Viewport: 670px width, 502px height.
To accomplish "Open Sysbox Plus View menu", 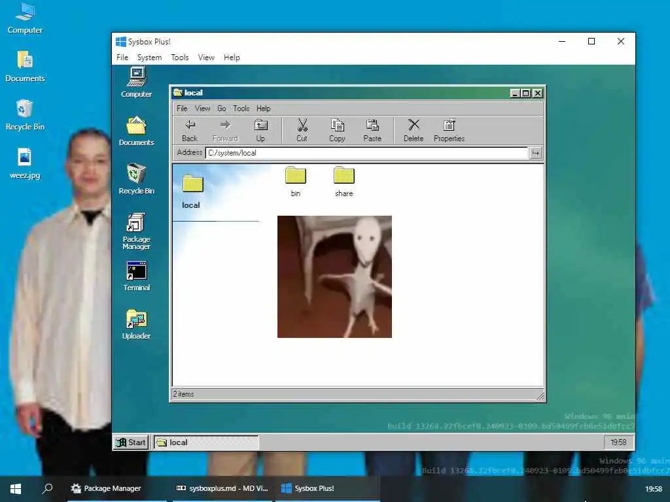I will 206,58.
